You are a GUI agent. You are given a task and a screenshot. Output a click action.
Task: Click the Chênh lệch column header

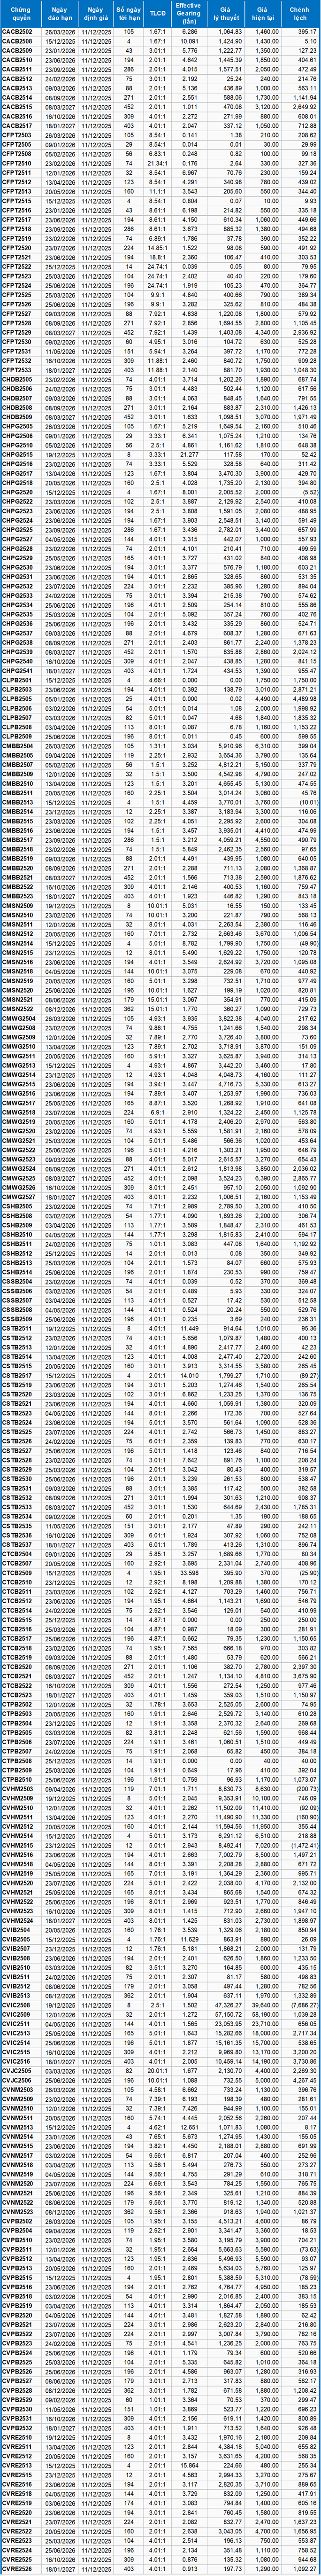pyautogui.click(x=300, y=14)
